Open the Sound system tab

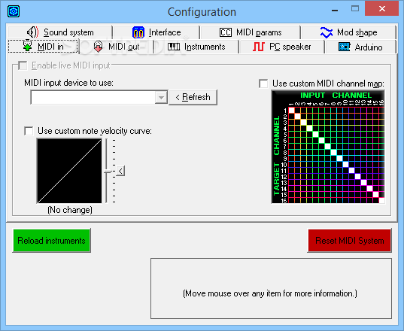(60, 32)
